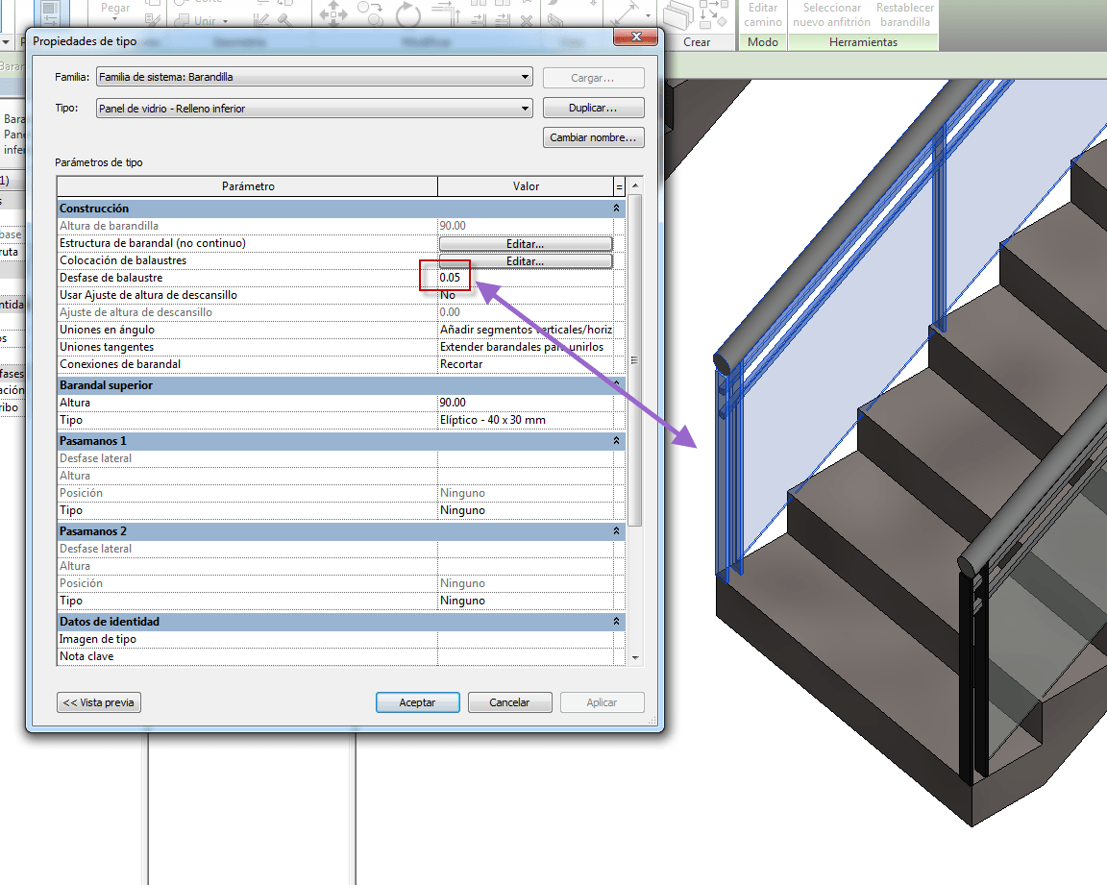Collapse the Datos de identidad section
This screenshot has width=1107, height=885.
pyautogui.click(x=616, y=621)
